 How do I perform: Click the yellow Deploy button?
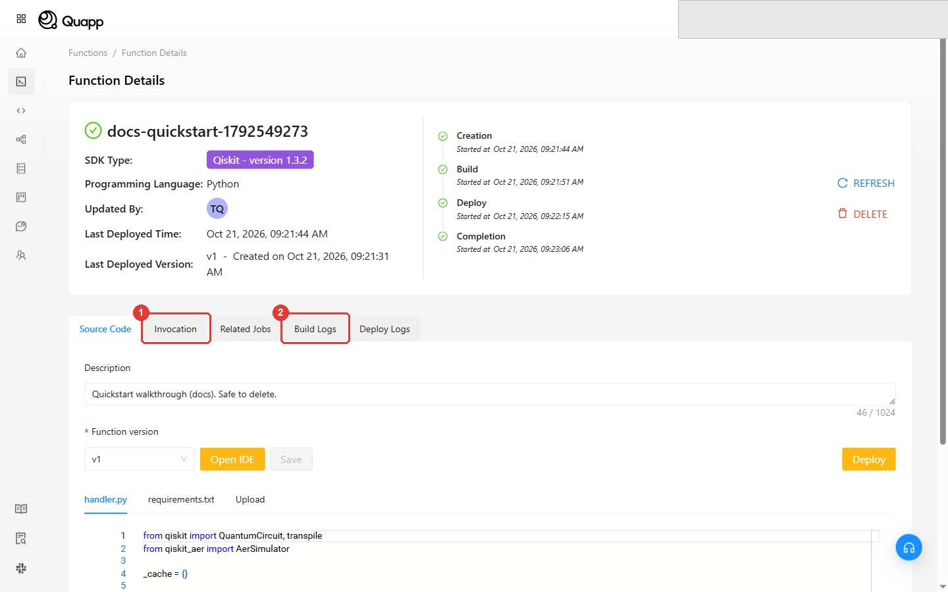pos(869,459)
